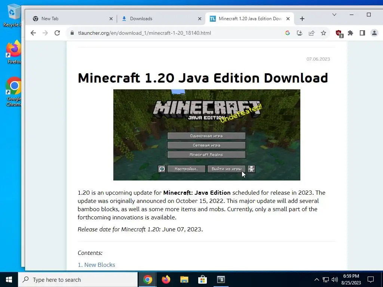Open the volume tray icon

[x=335, y=280]
